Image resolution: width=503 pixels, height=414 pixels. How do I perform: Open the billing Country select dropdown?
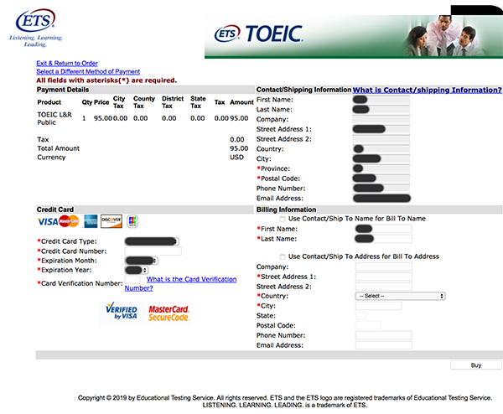coord(400,296)
